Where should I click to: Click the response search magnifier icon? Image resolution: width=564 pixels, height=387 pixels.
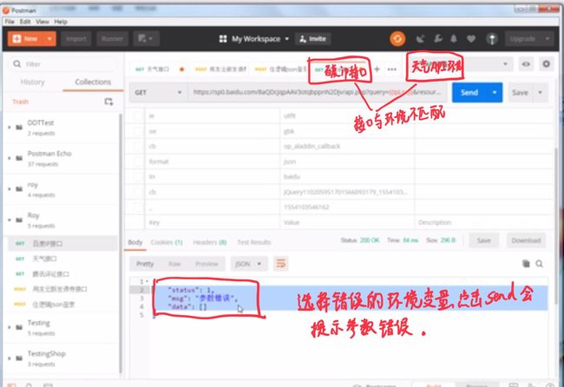pyautogui.click(x=539, y=264)
